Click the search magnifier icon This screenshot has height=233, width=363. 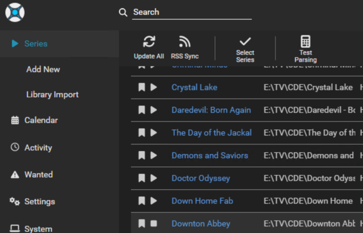123,13
